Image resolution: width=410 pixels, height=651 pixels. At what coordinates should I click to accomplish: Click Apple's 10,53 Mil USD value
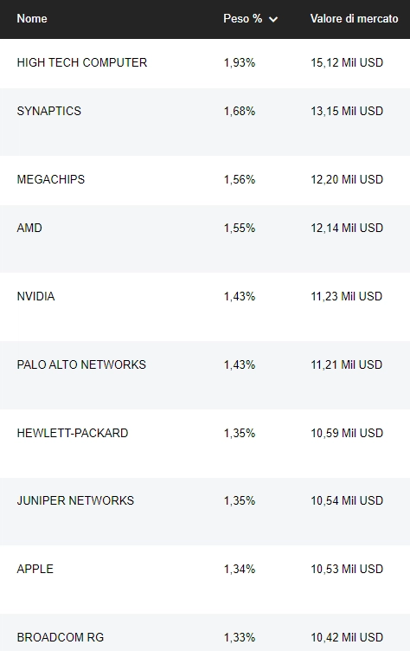(x=347, y=570)
